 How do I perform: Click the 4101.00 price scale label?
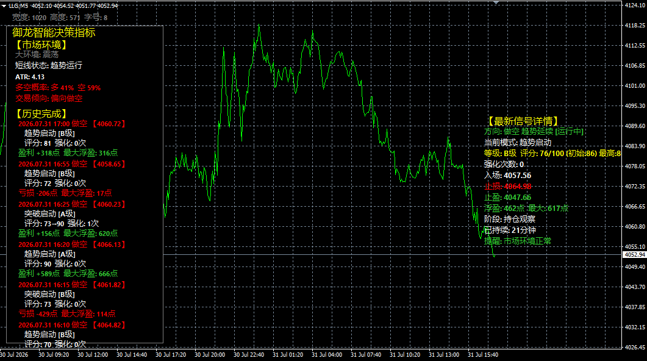point(635,86)
